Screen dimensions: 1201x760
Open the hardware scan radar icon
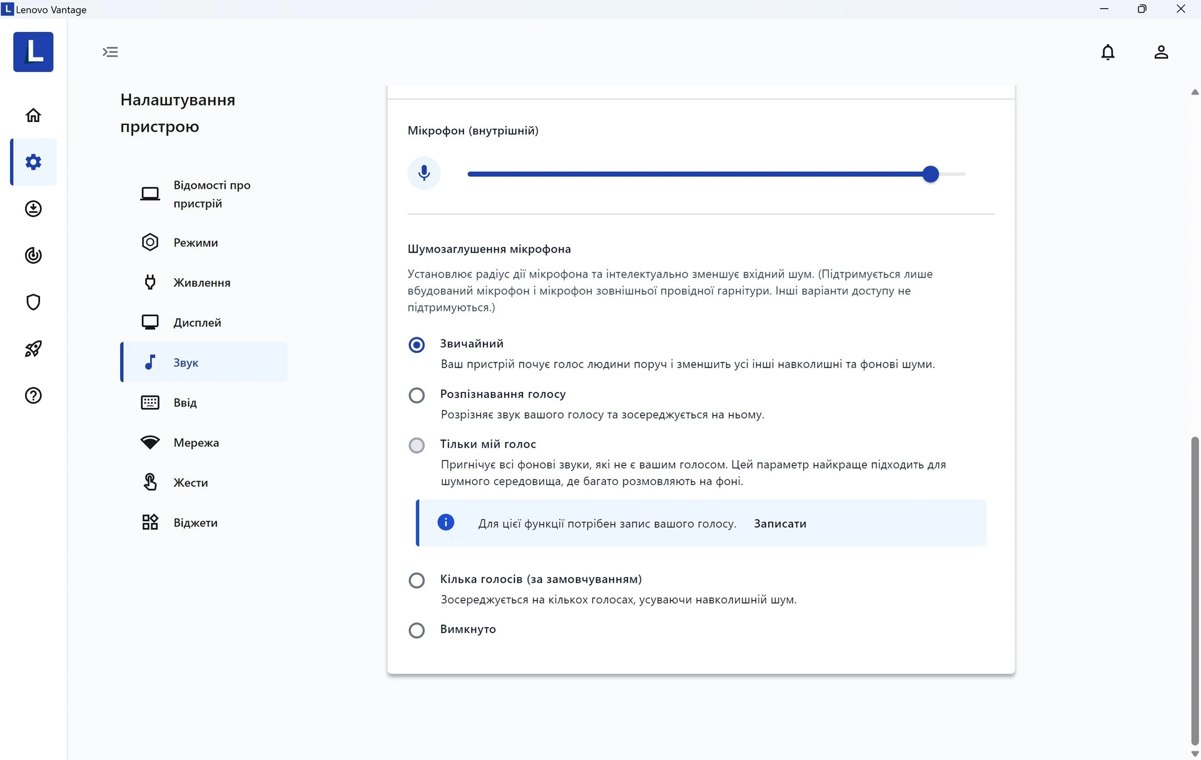(33, 255)
